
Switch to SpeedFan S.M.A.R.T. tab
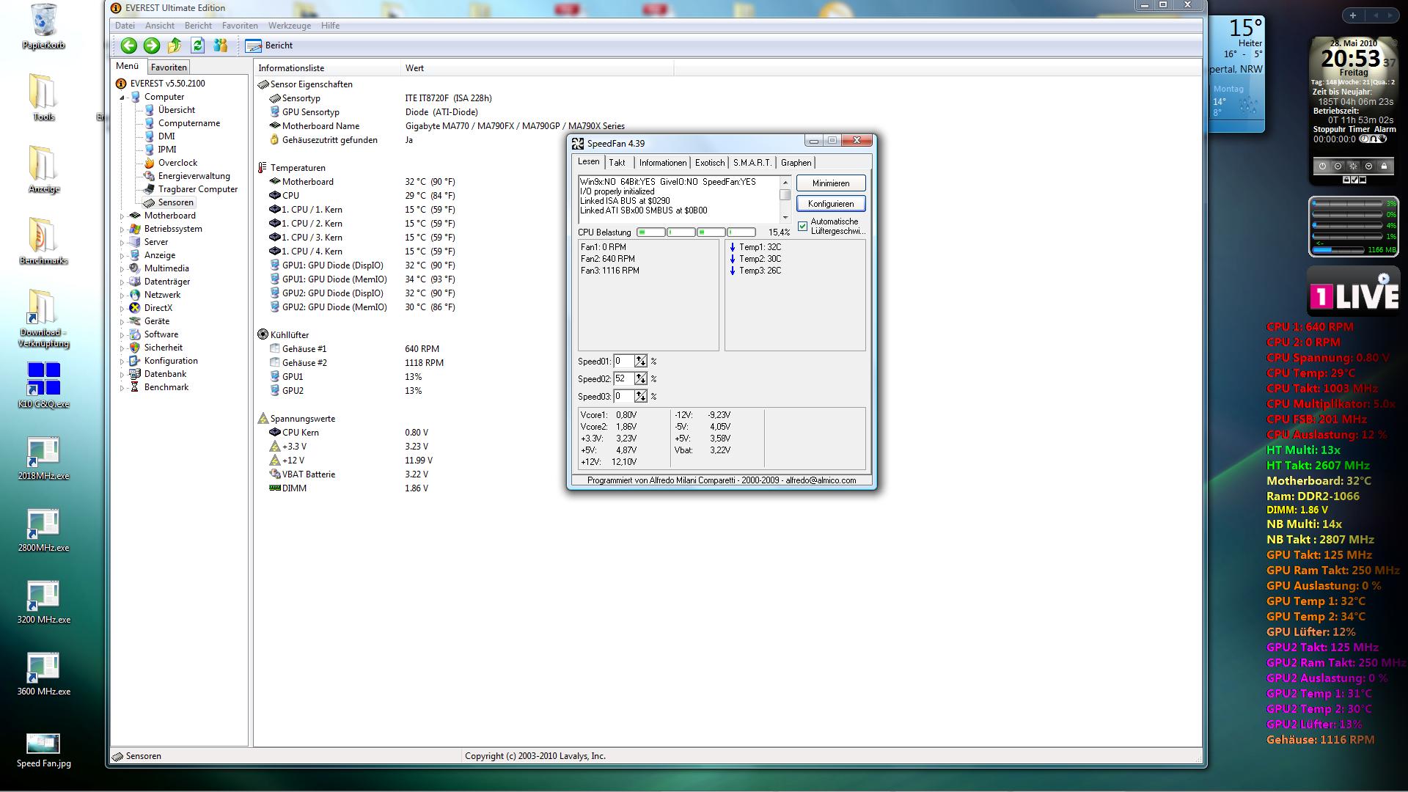752,163
